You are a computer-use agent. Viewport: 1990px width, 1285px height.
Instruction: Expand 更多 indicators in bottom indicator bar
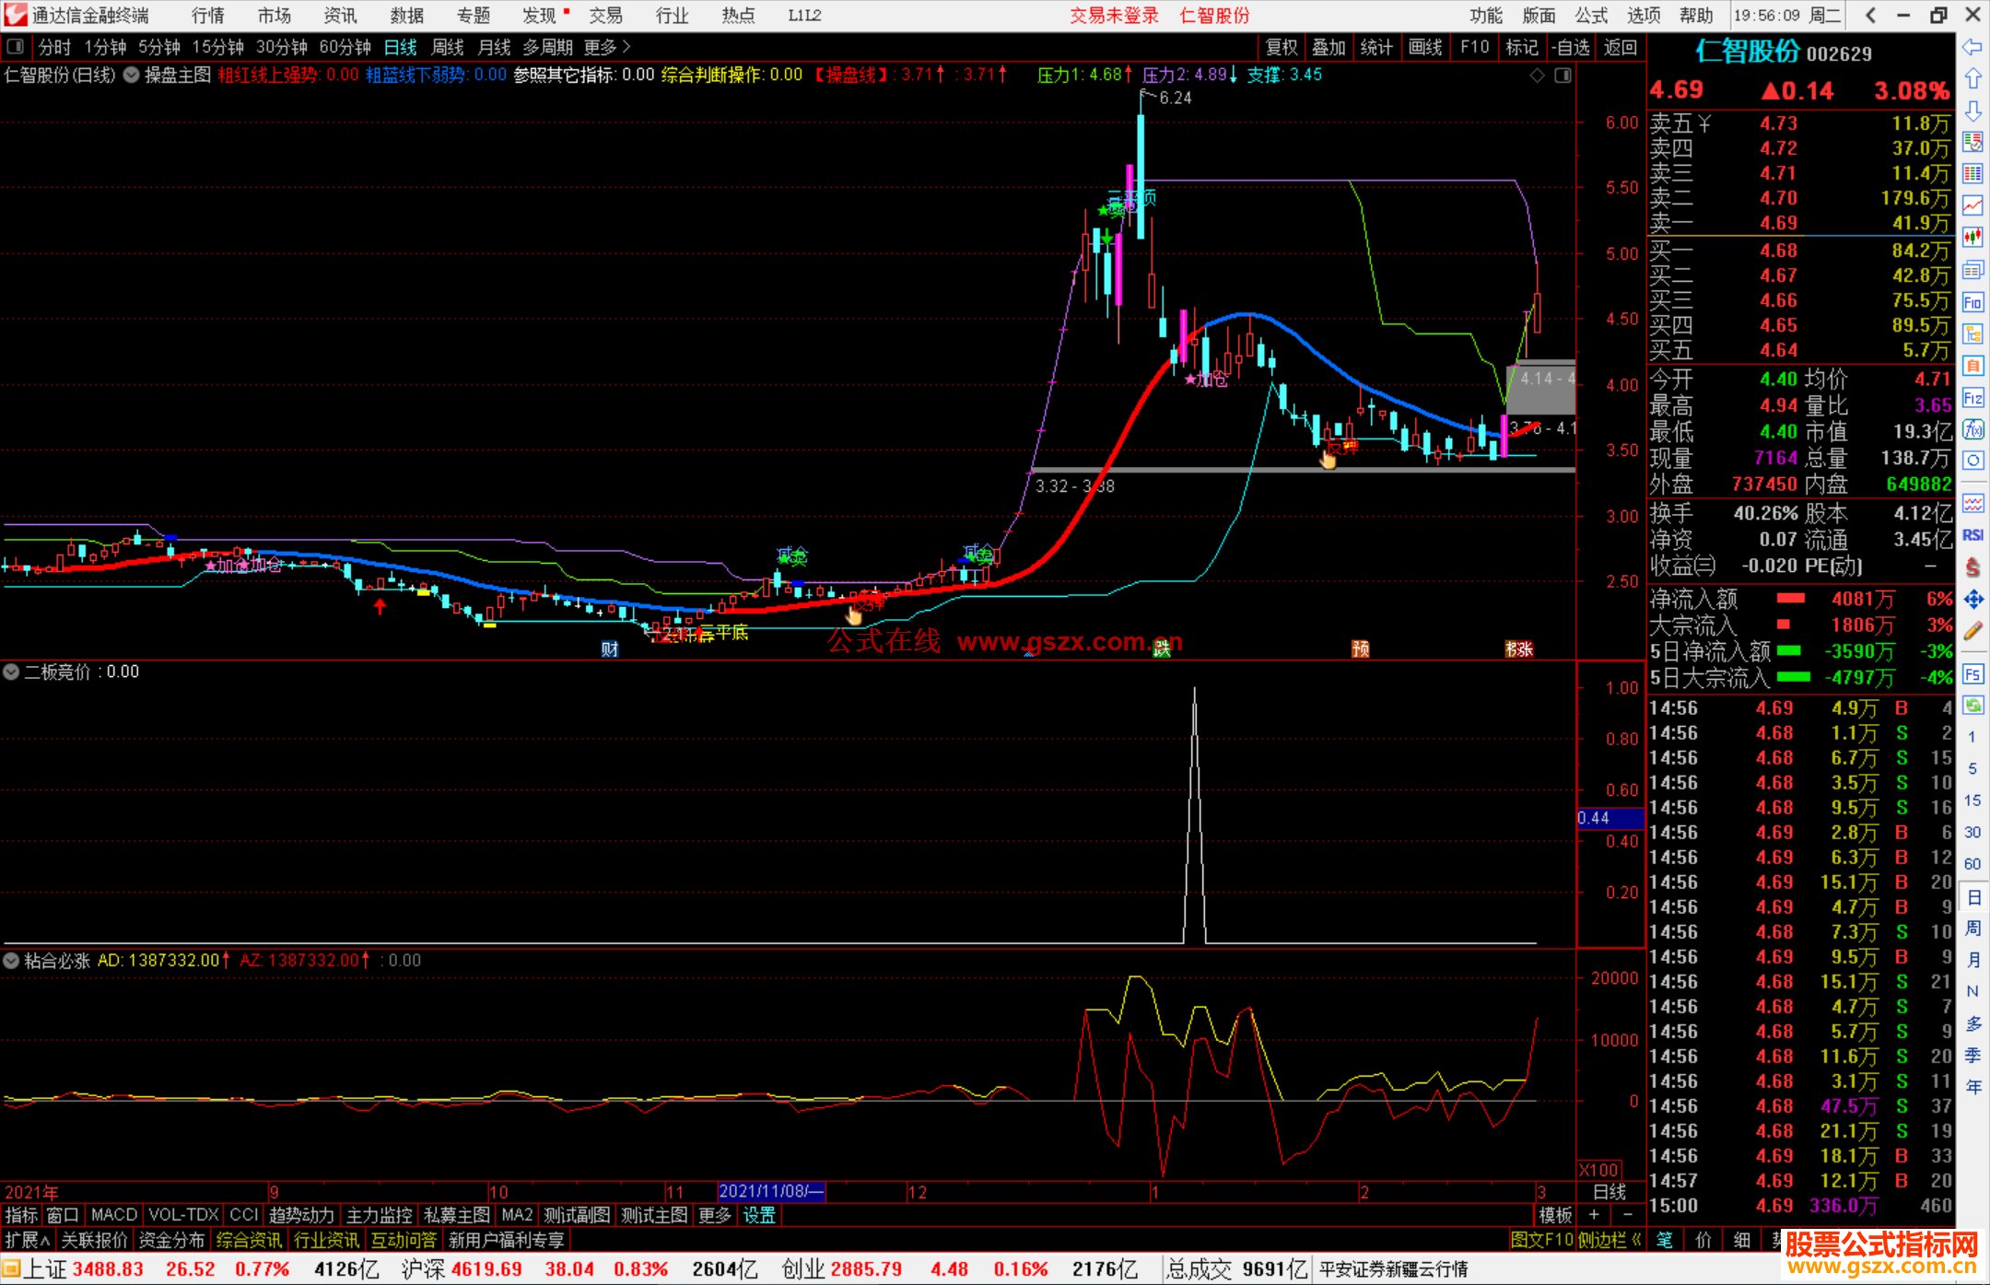tap(715, 1216)
